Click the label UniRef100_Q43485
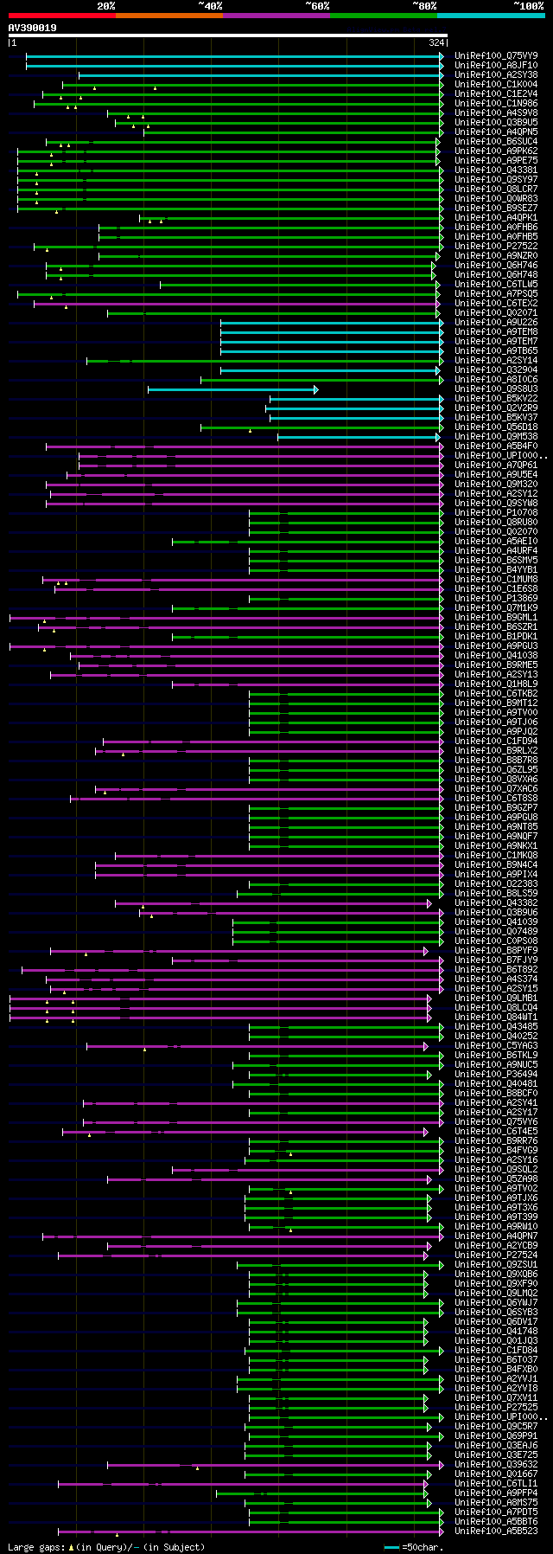Image resolution: width=553 pixels, height=1554 pixels. tap(496, 1026)
